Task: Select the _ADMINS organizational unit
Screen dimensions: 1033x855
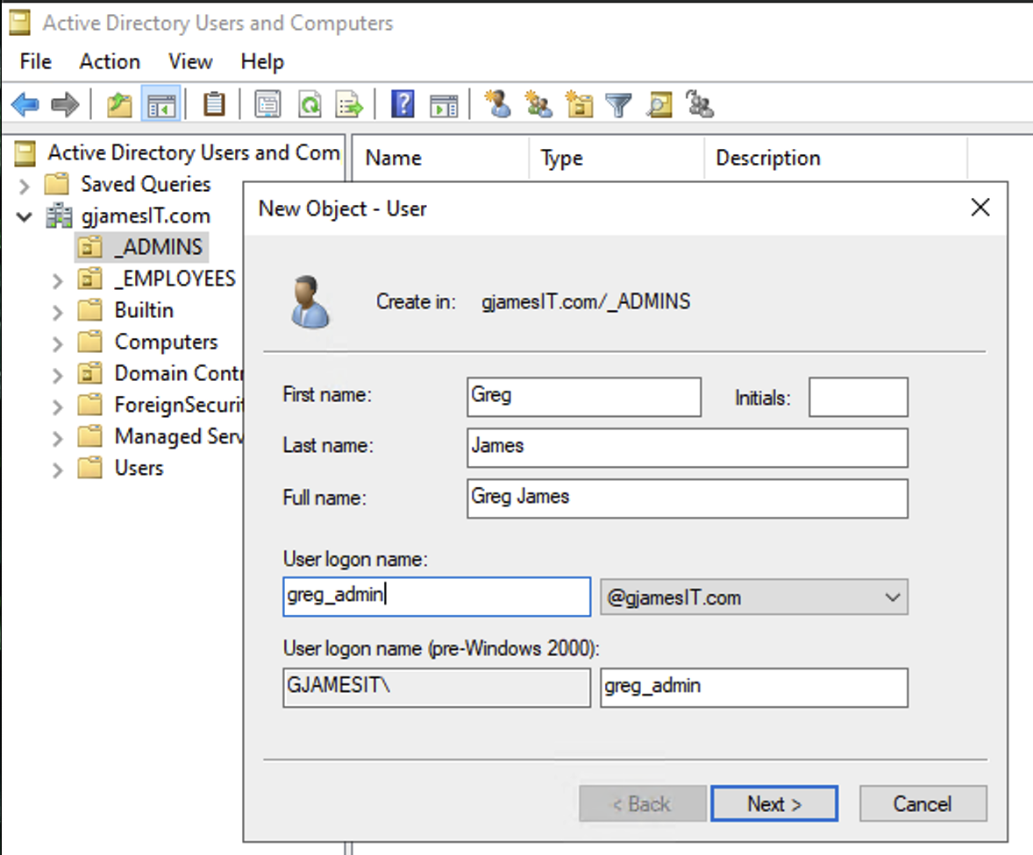Action: pyautogui.click(x=156, y=247)
